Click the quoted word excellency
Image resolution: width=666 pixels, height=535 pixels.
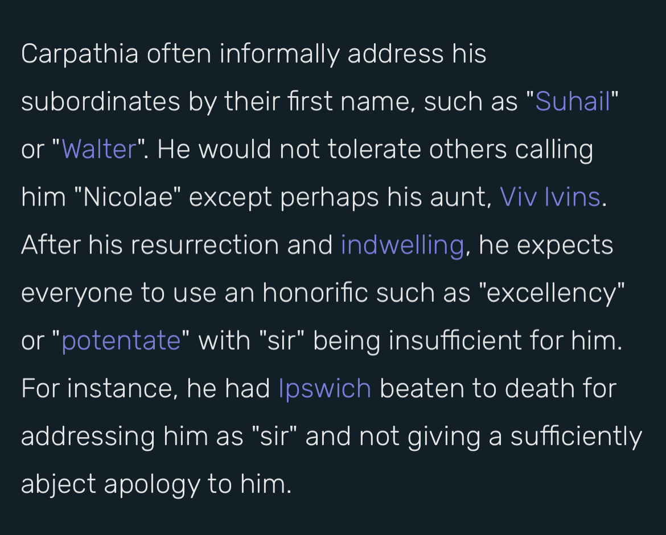552,293
